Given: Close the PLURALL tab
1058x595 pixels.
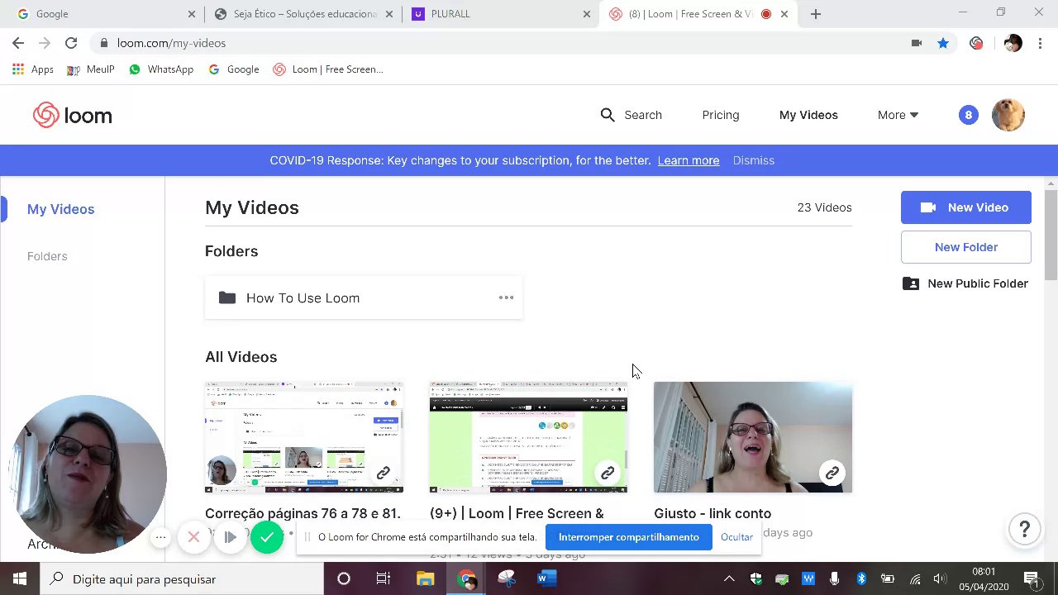Looking at the screenshot, I should (x=587, y=14).
